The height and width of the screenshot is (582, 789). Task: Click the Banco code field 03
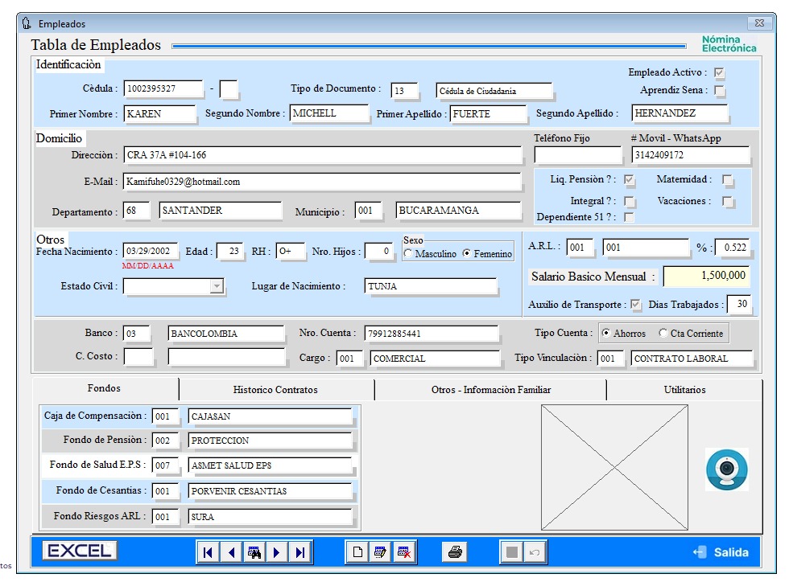pos(136,334)
